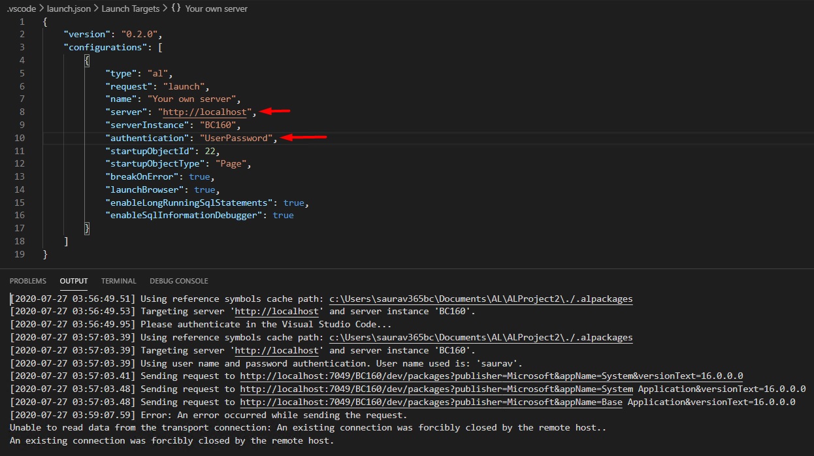Viewport: 814px width, 456px height.
Task: Follow the http://localhost link on the server line
Action: point(205,112)
